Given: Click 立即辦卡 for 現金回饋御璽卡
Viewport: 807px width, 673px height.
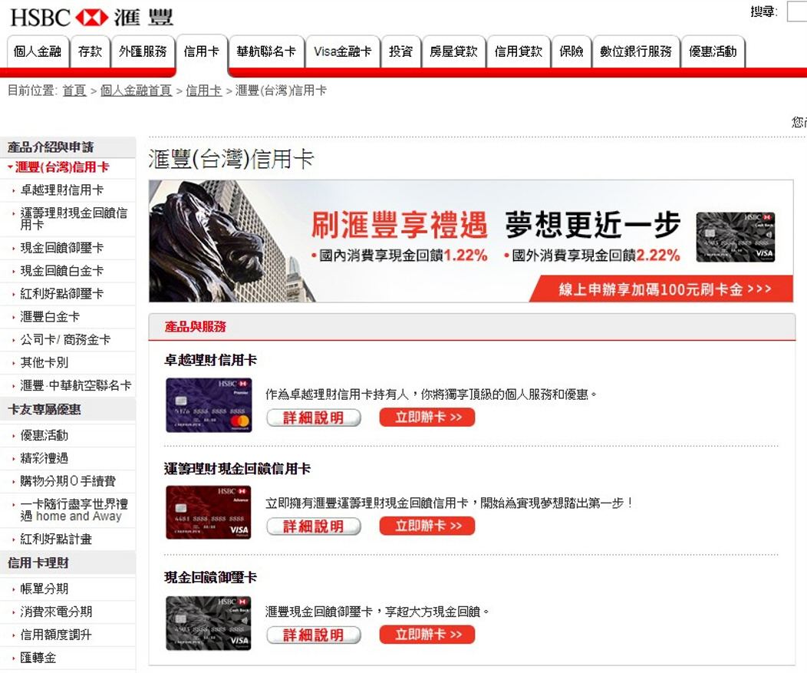Looking at the screenshot, I should [427, 635].
